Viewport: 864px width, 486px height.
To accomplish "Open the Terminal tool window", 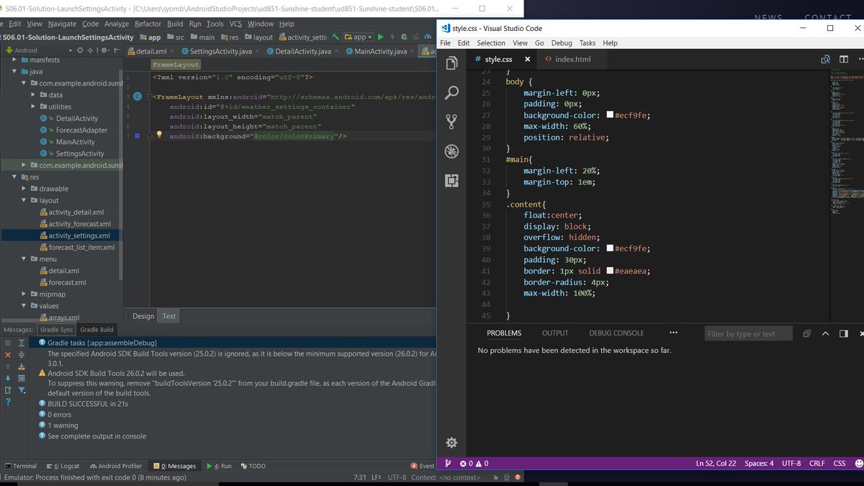I will pos(21,466).
